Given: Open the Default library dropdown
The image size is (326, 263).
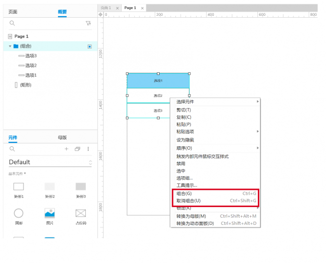Looking at the screenshot, I should [50, 162].
